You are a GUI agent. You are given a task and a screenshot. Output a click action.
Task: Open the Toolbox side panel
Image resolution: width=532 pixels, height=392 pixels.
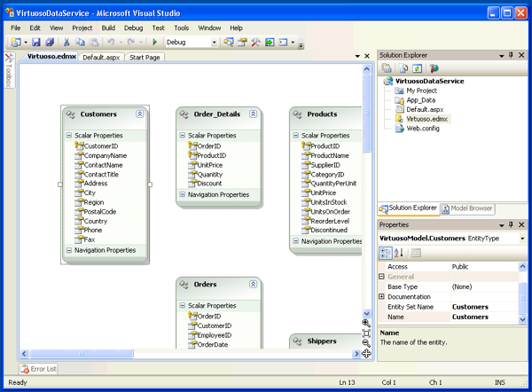point(9,68)
